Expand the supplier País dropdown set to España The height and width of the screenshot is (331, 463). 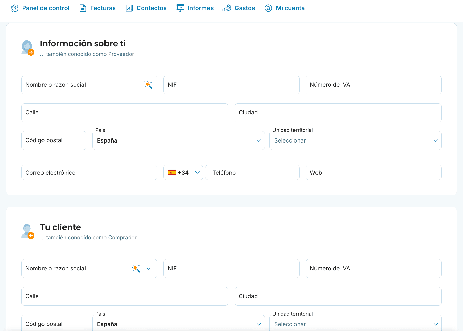pos(179,140)
